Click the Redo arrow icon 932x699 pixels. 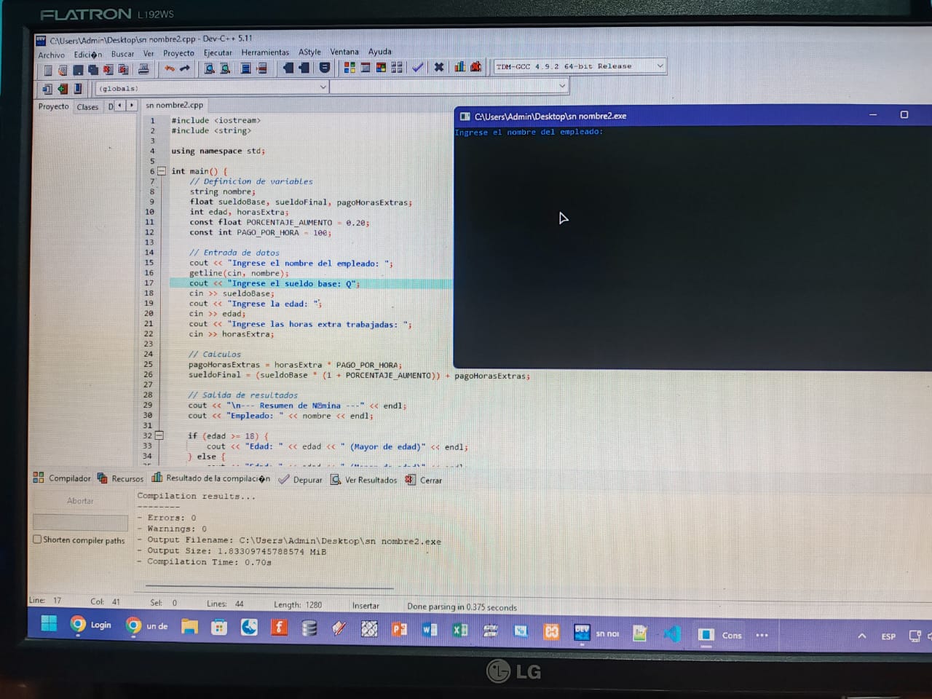click(185, 68)
